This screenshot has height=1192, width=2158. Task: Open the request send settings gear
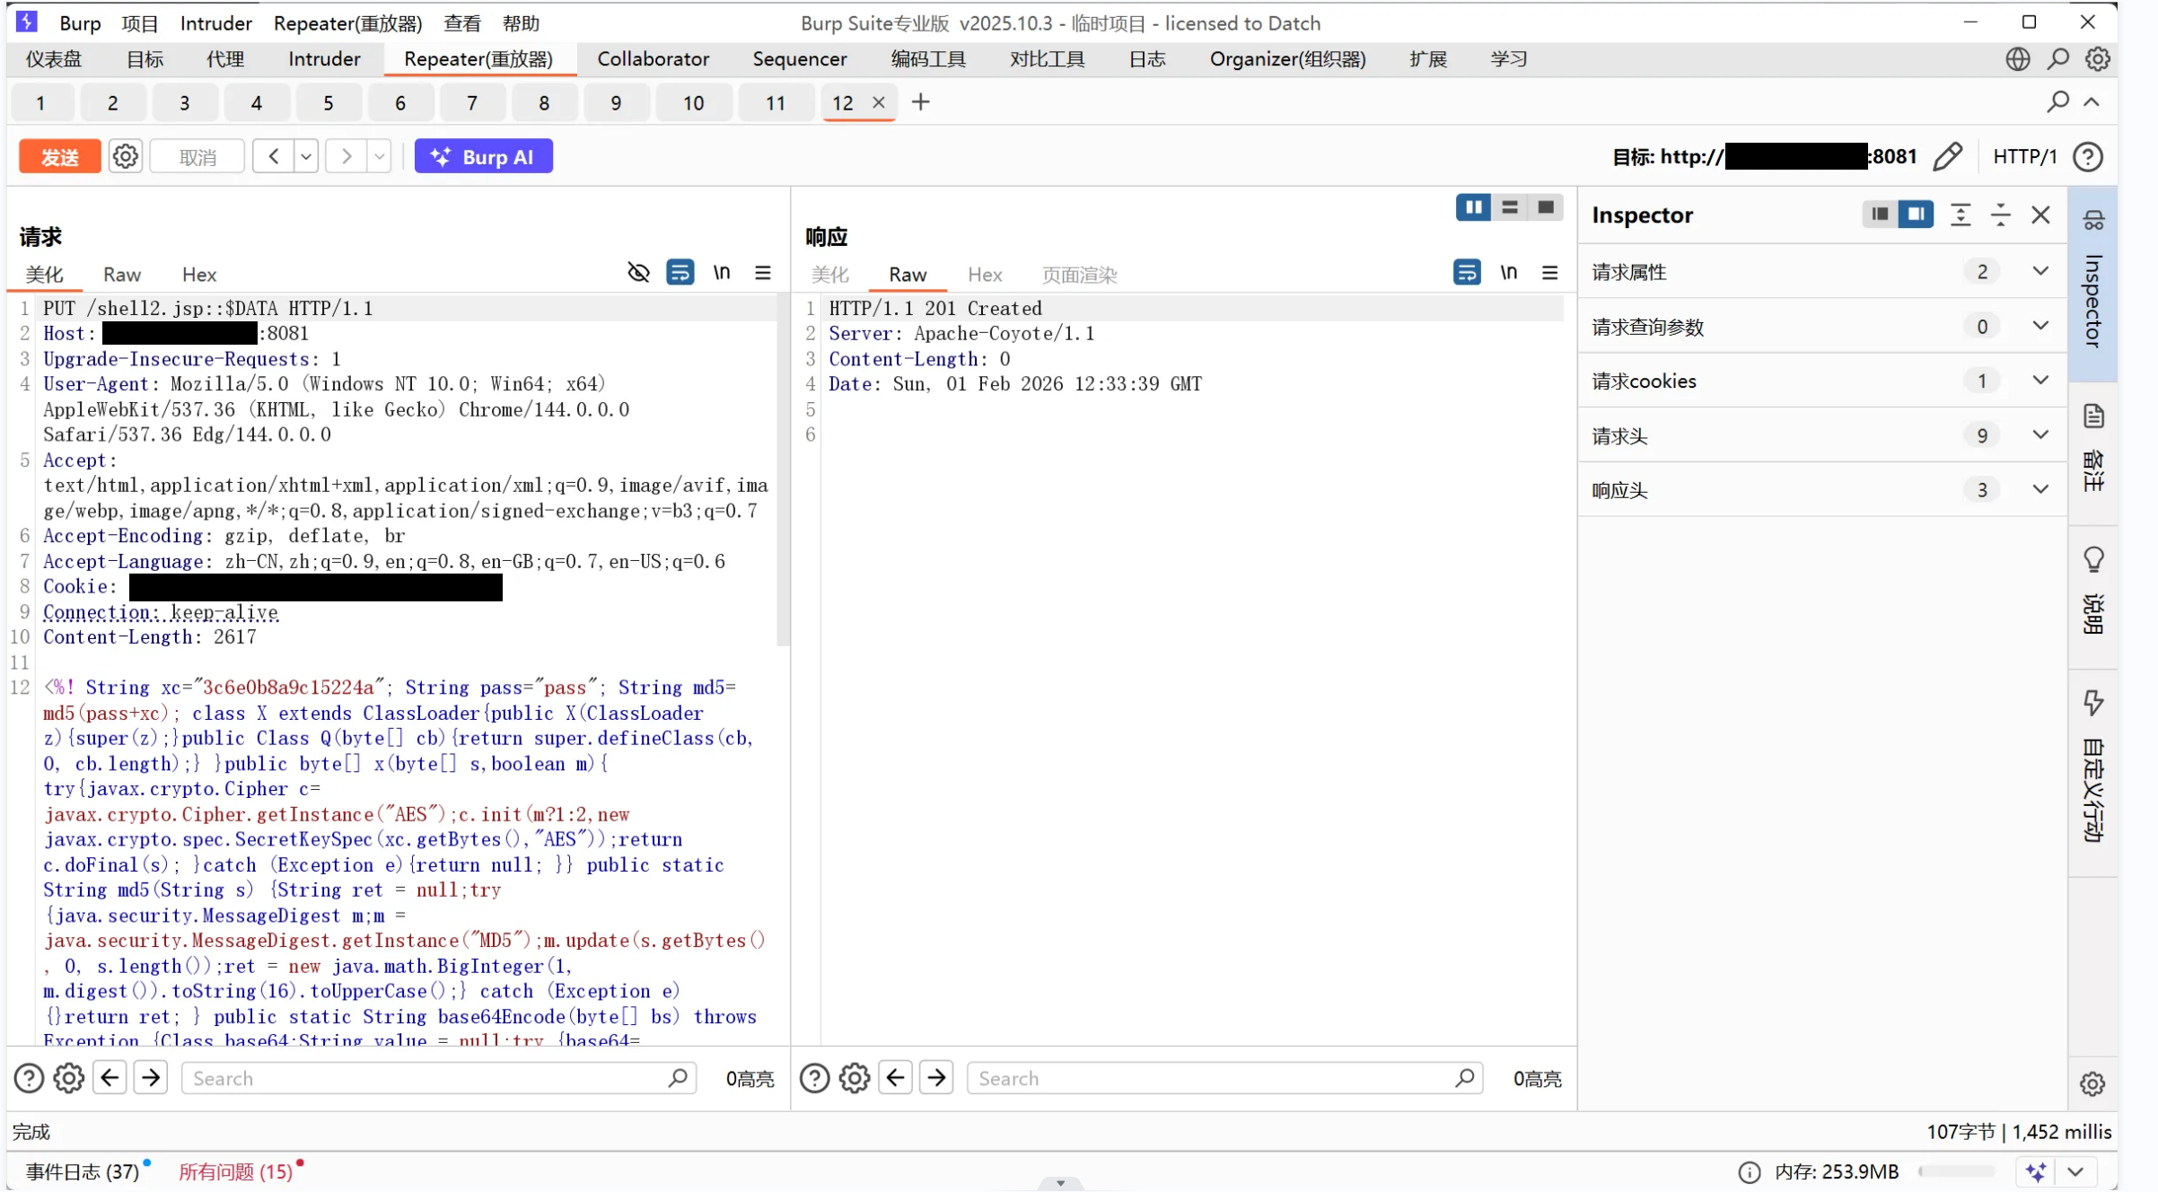(126, 156)
